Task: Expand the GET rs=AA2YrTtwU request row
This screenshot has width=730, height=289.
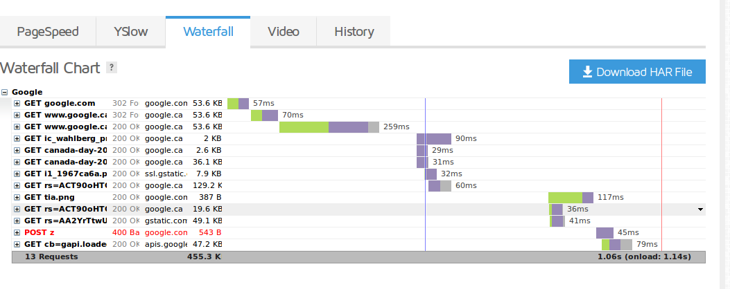Action: click(x=17, y=221)
